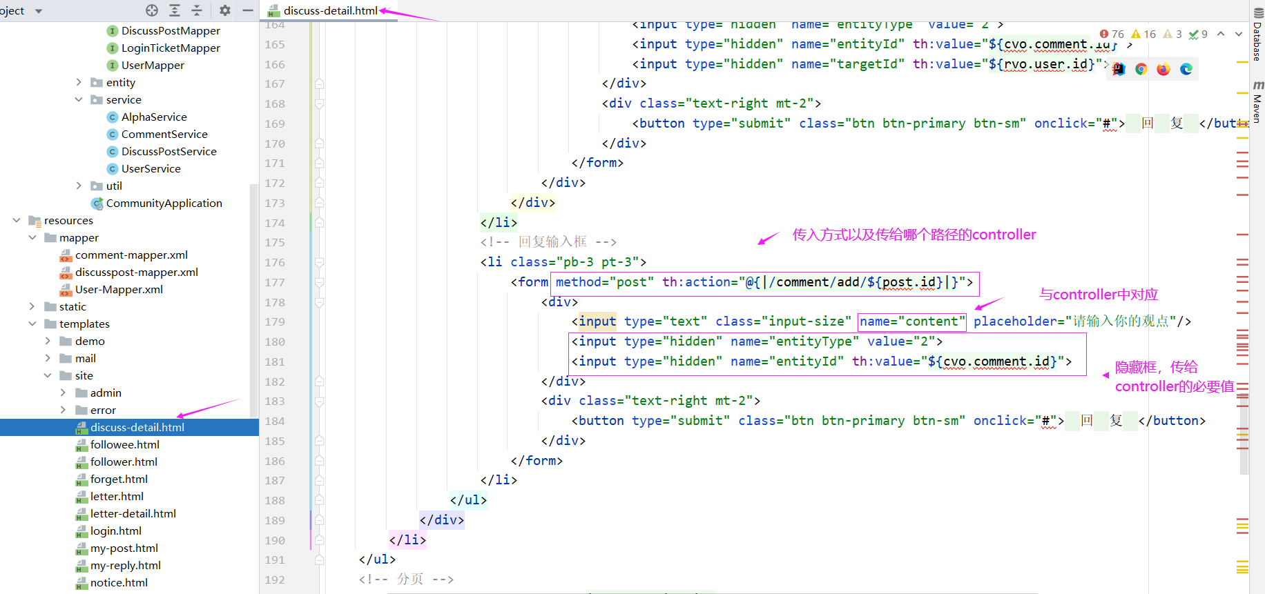Open the Project view dropdown arrow
This screenshot has height=594, width=1265.
tap(39, 11)
